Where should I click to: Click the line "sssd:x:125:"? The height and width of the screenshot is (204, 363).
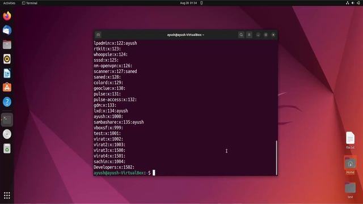pos(106,60)
